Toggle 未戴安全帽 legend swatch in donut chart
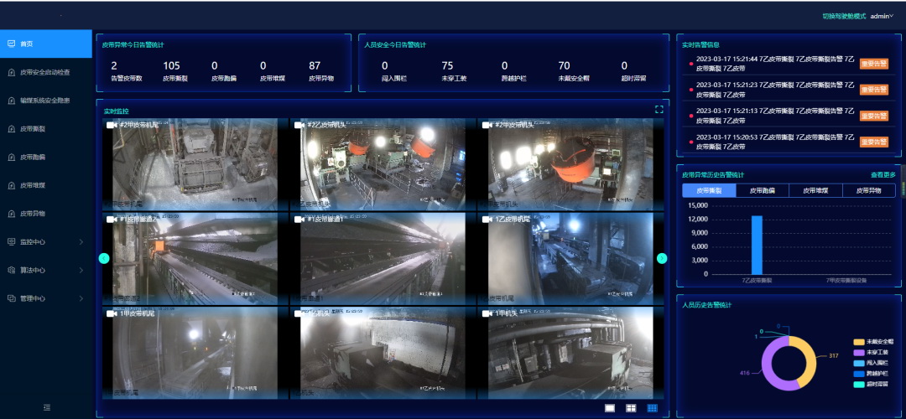Viewport: 906px width, 419px height. click(x=858, y=342)
